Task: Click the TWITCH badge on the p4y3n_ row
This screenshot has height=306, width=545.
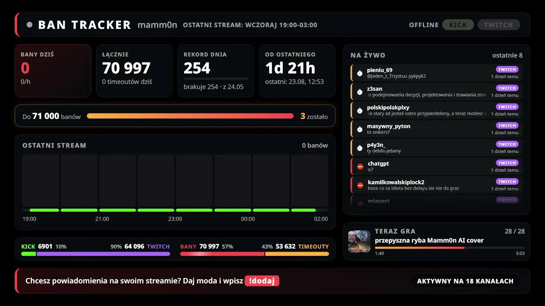Action: point(507,144)
